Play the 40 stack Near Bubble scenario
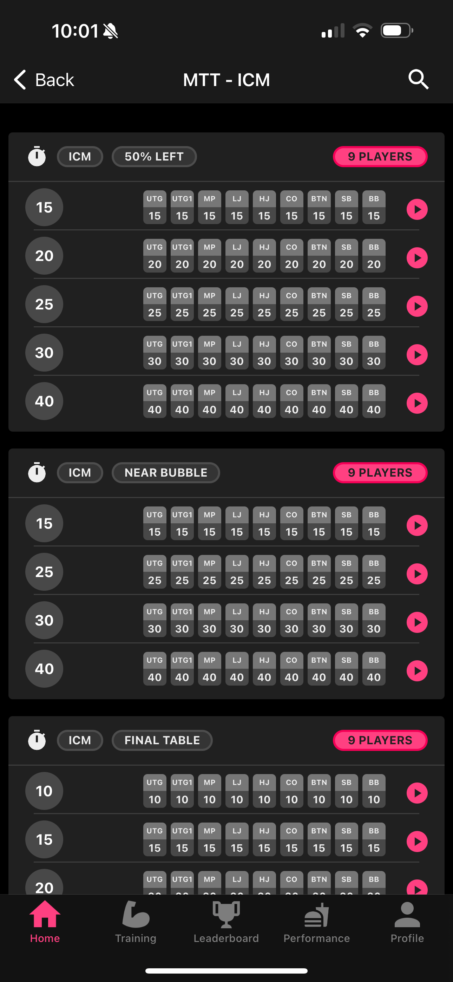 417,670
